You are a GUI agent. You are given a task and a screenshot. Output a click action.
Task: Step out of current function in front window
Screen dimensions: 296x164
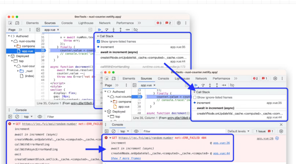(217, 85)
